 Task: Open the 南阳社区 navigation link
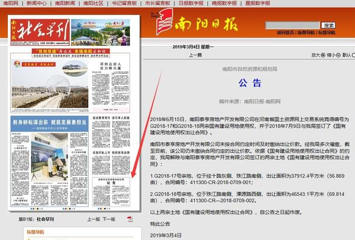[93, 3]
